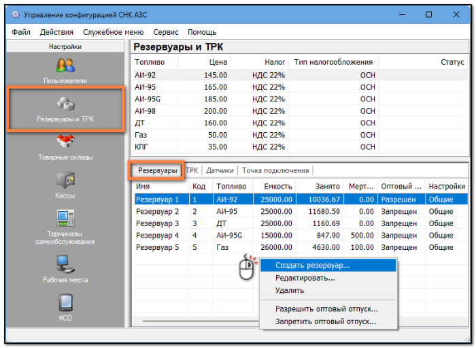Open the Файл menu
The height and width of the screenshot is (348, 476).
tap(21, 32)
